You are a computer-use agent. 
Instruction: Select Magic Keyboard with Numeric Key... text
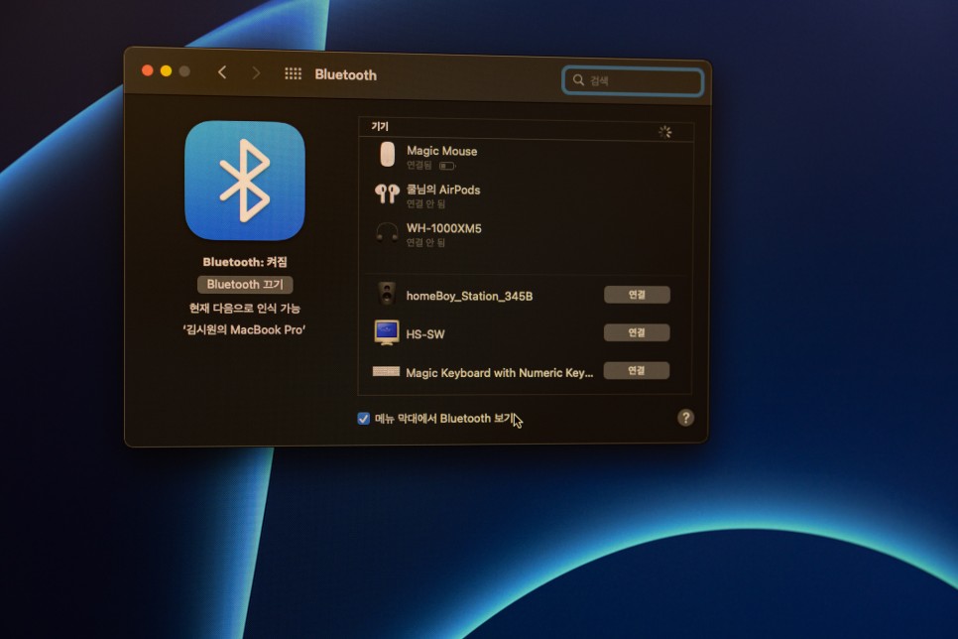pyautogui.click(x=499, y=372)
